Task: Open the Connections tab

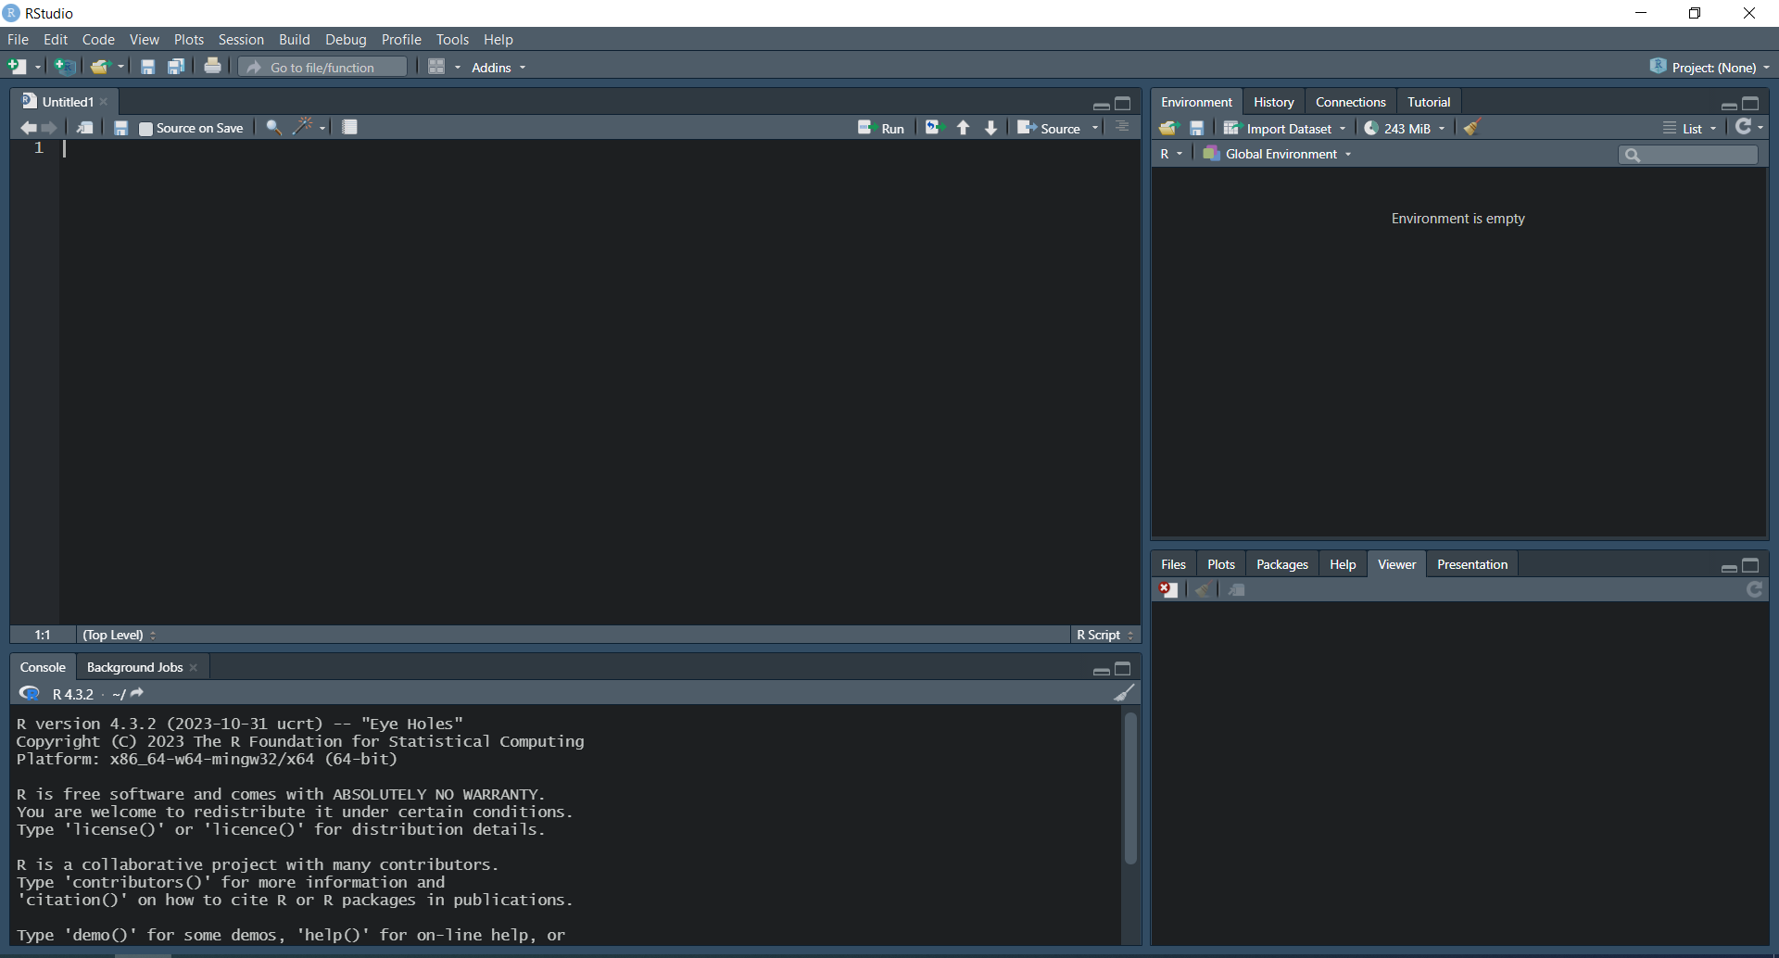Action: coord(1350,102)
